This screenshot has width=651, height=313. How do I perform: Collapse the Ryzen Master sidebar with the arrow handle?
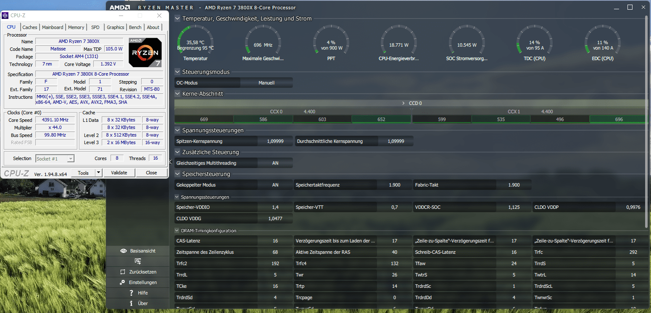(171, 161)
